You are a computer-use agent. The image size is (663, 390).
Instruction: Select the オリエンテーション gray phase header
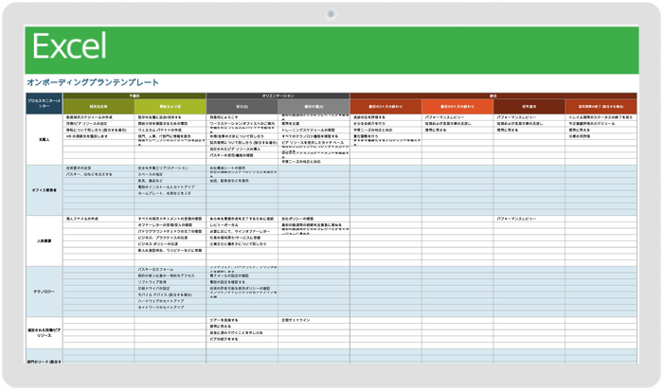[278, 96]
